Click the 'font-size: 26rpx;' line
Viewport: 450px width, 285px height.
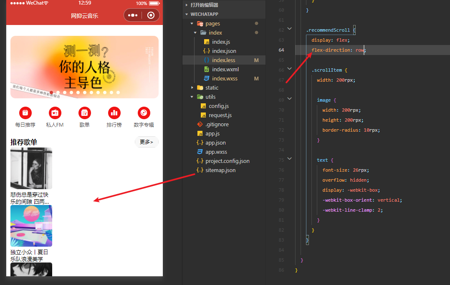coord(346,170)
